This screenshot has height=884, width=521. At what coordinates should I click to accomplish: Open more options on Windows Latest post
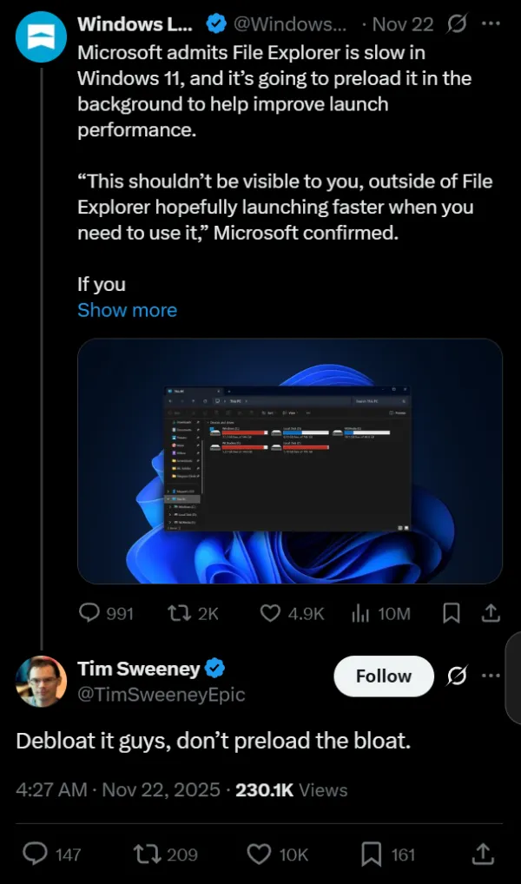pos(491,23)
